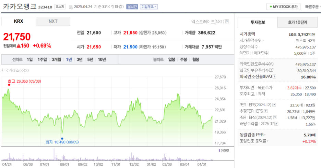Show the 일봉 candlestick chart
The height and width of the screenshot is (168, 321).
tap(172, 59)
